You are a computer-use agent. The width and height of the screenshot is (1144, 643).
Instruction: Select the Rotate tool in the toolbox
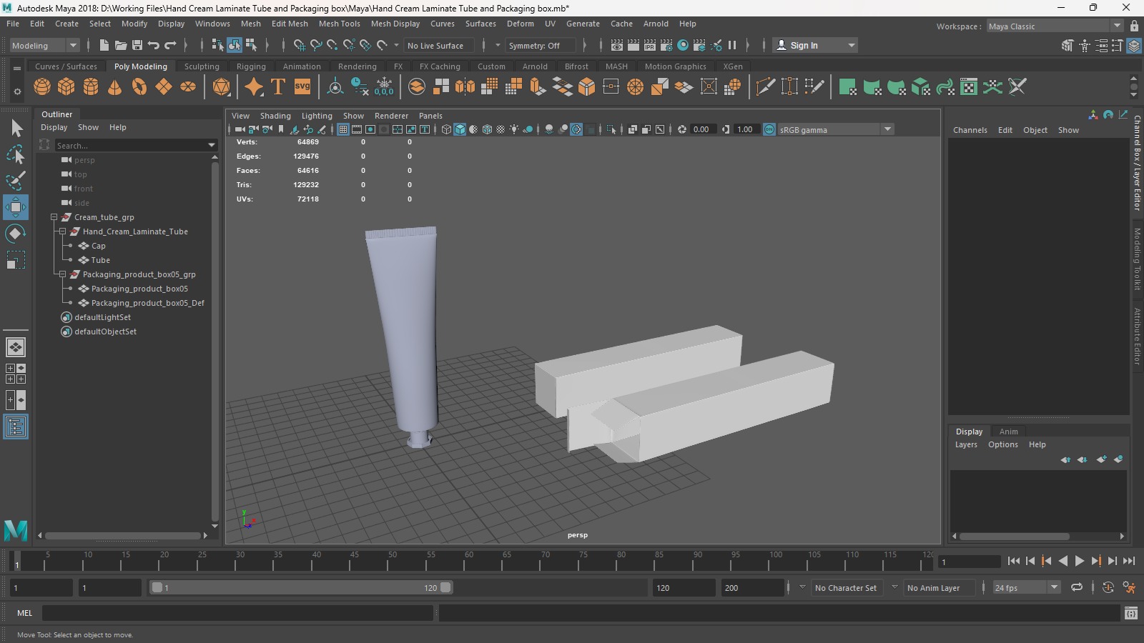click(x=16, y=234)
